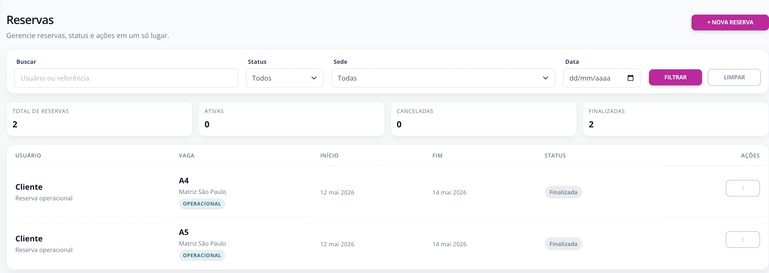Click end date 14 mai 2026 in A4 row
Viewport: 769px width, 273px height.
click(x=449, y=192)
